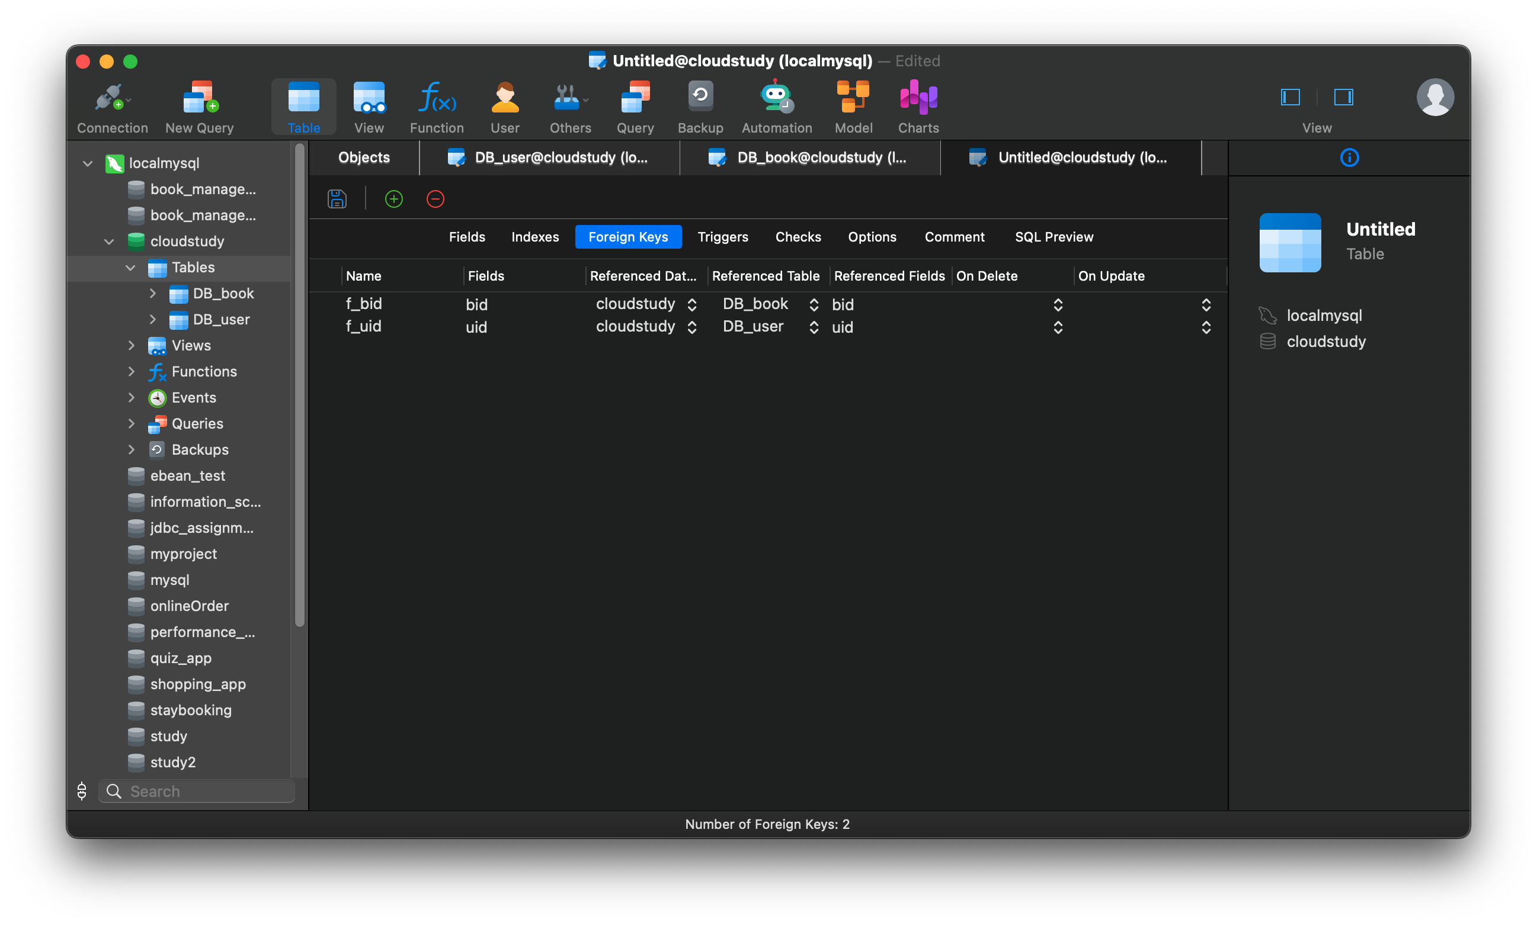Expand the Views node
This screenshot has width=1537, height=926.
[132, 345]
